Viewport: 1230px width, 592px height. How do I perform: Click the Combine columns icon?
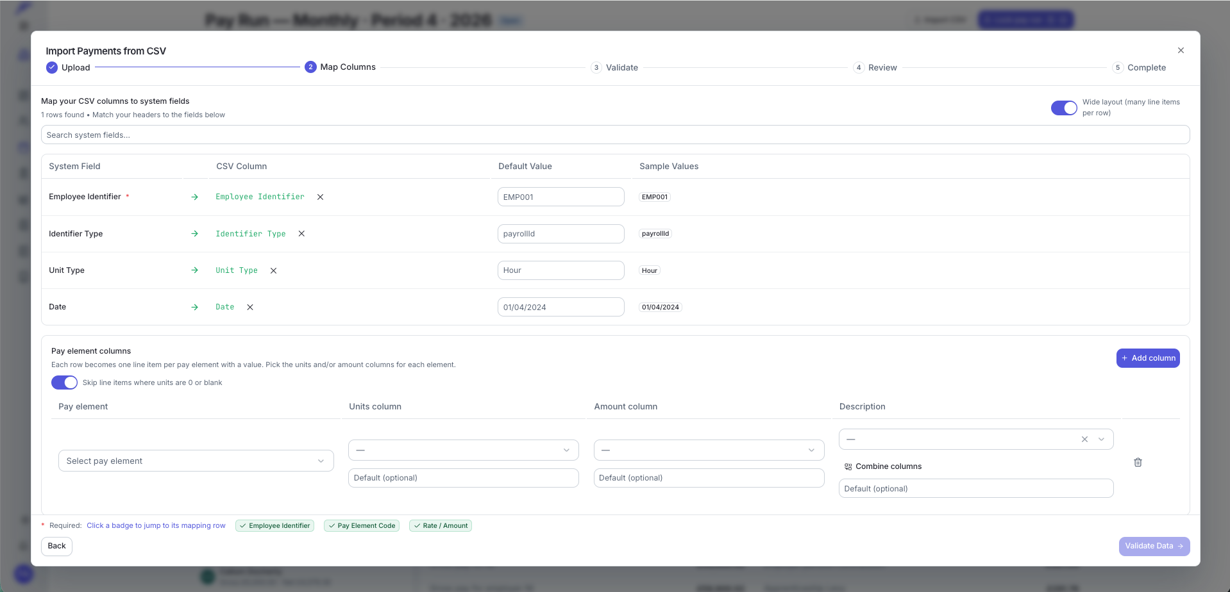pos(848,467)
